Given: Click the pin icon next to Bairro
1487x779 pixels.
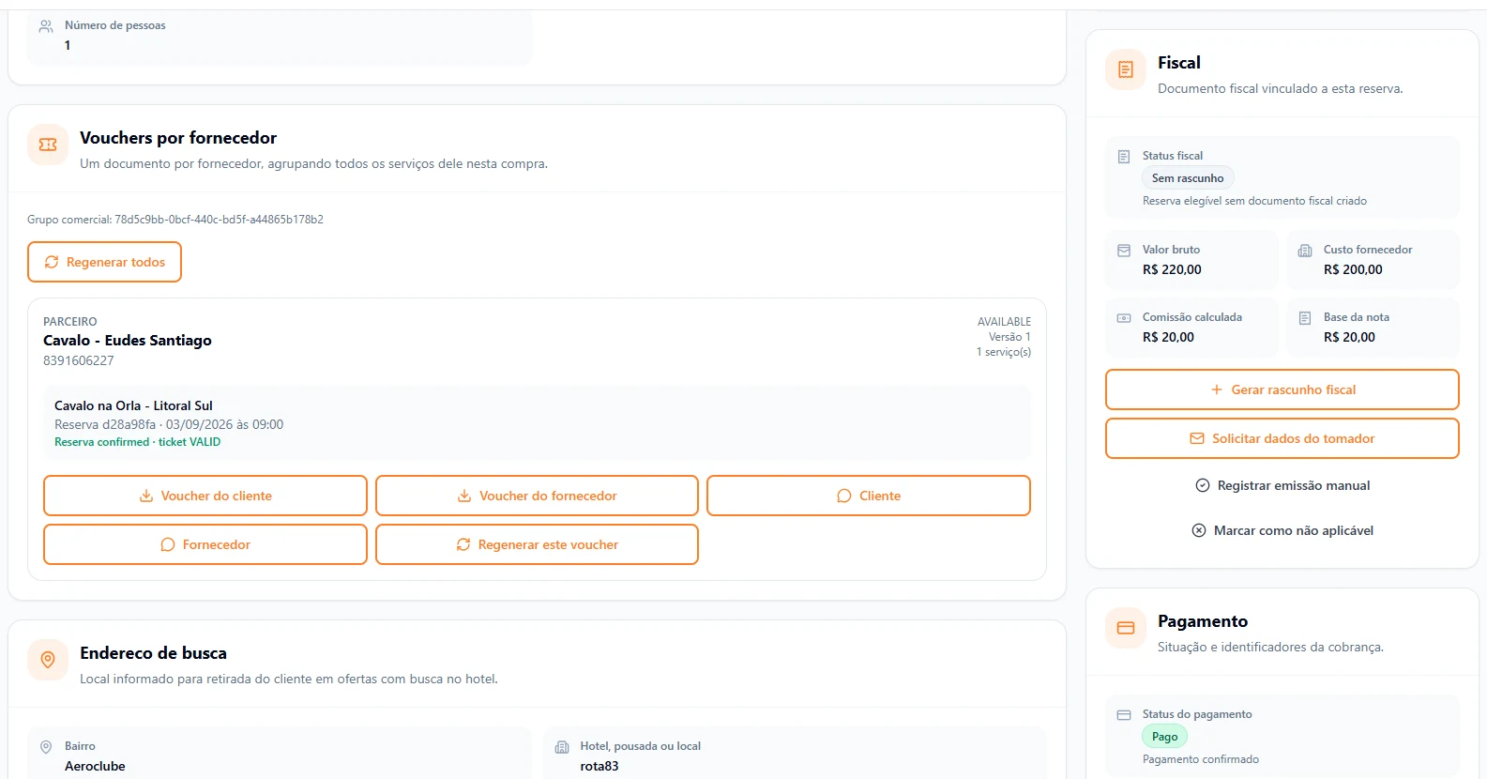Looking at the screenshot, I should [46, 747].
